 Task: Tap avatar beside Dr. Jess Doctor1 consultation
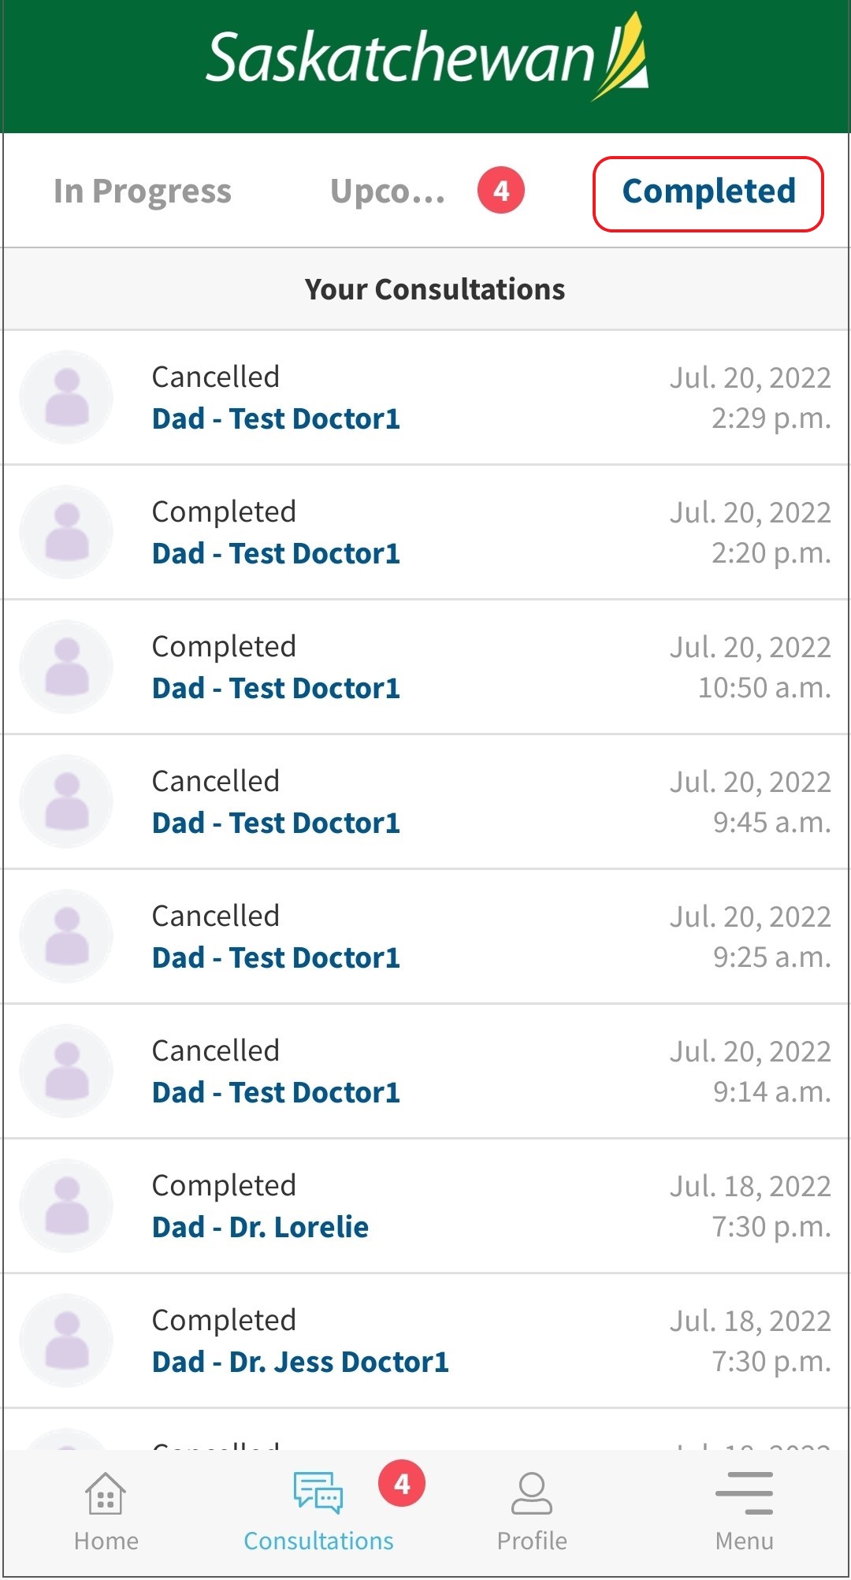[67, 1340]
